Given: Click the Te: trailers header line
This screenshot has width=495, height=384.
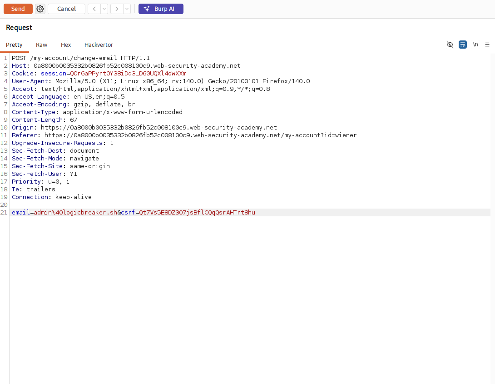Looking at the screenshot, I should click(x=34, y=190).
